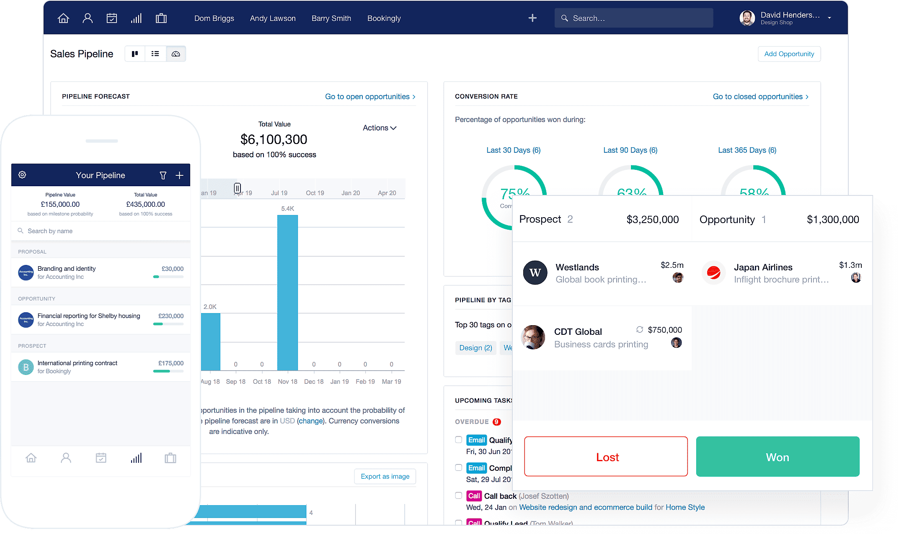This screenshot has width=899, height=534.
Task: Select Last 90 Days (6) conversion period
Action: [x=630, y=150]
